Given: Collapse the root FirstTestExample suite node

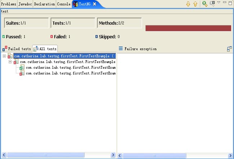Looking at the screenshot, I should pyautogui.click(x=4, y=56).
